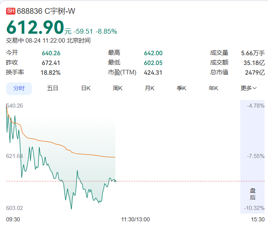
Task: Click turnover rate value 18.82%
Action: (x=51, y=73)
